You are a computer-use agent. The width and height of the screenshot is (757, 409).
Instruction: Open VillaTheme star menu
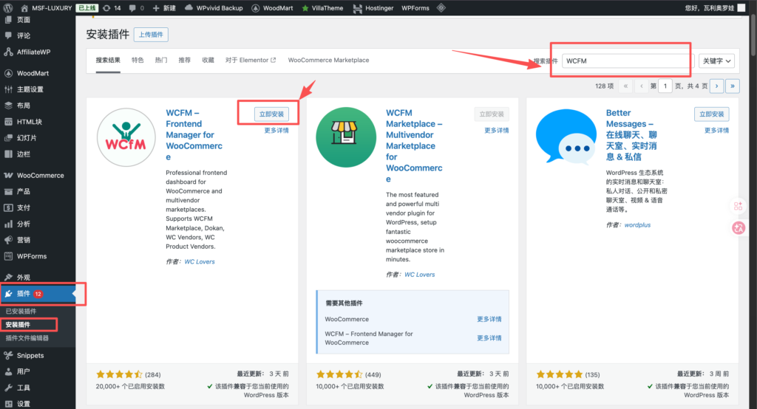point(322,7)
